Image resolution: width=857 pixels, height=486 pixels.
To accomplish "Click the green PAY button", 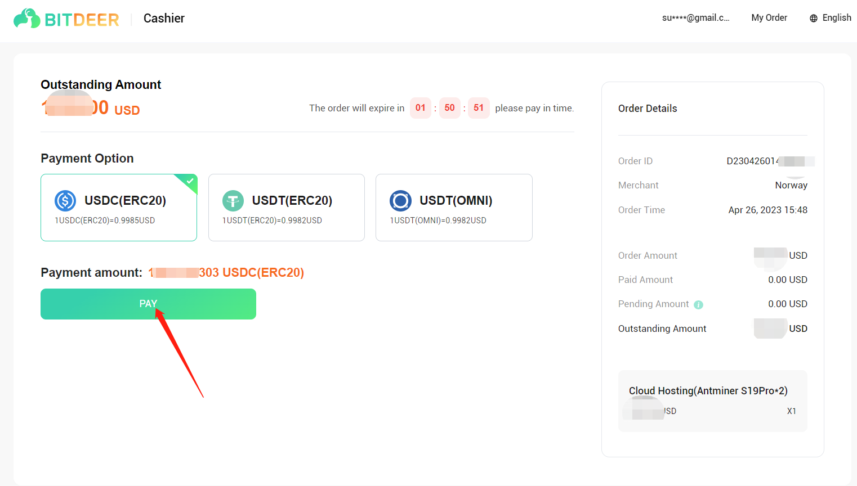I will (x=148, y=304).
